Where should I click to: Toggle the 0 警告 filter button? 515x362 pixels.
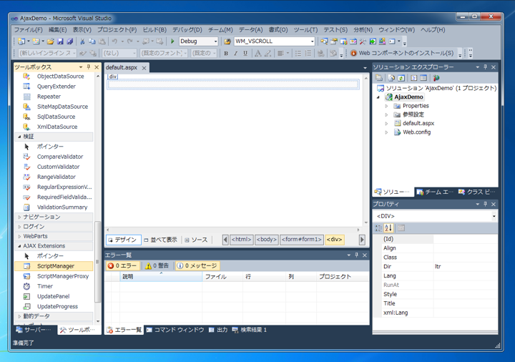[157, 265]
